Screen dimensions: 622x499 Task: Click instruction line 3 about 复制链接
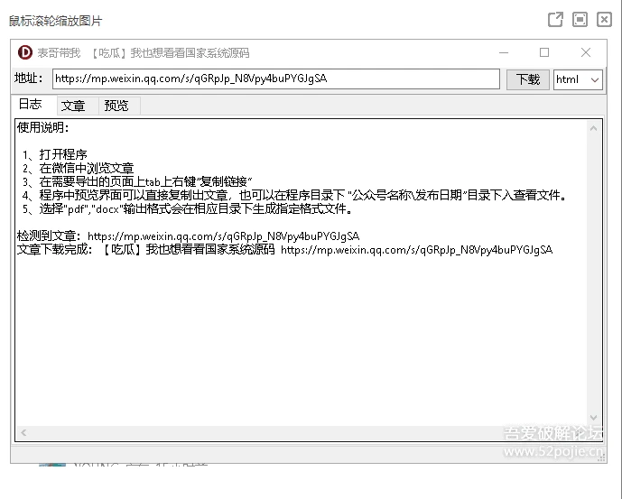[x=137, y=181]
